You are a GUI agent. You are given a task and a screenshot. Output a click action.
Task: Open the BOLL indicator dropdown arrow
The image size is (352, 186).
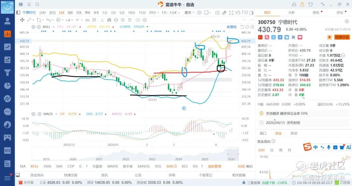(54, 27)
